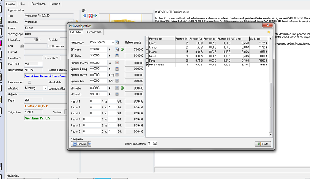The width and height of the screenshot is (310, 179).
Task: Click the EK Netto input field
Action: point(98,49)
